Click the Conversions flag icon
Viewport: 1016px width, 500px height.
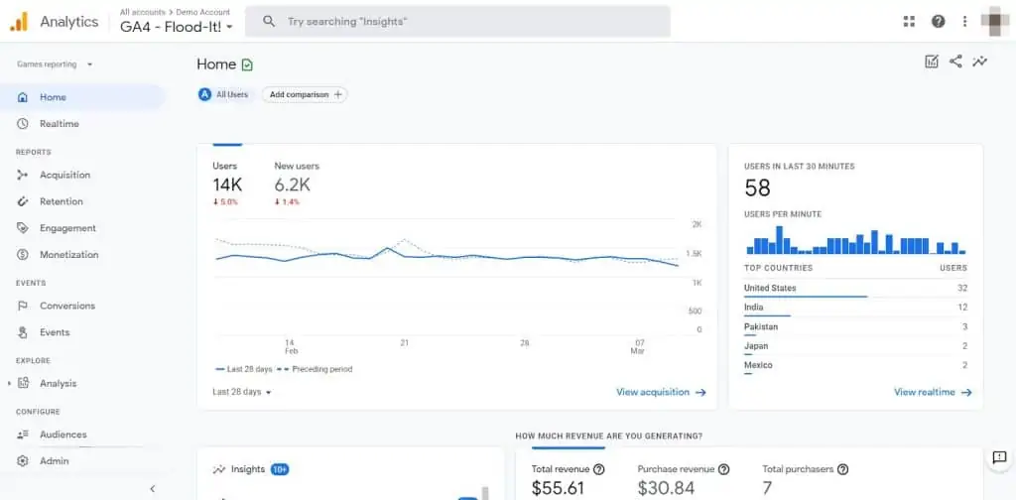pos(23,306)
